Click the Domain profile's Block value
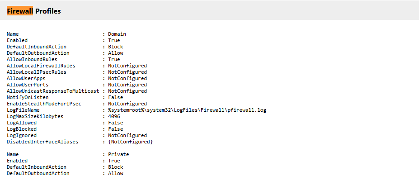 (115, 47)
